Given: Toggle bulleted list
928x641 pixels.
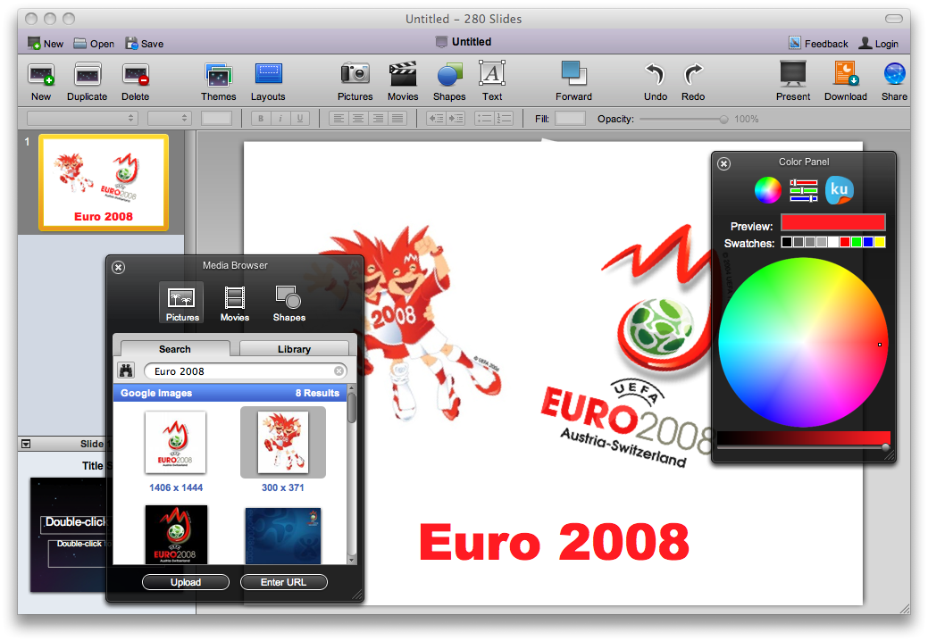Looking at the screenshot, I should tap(485, 119).
